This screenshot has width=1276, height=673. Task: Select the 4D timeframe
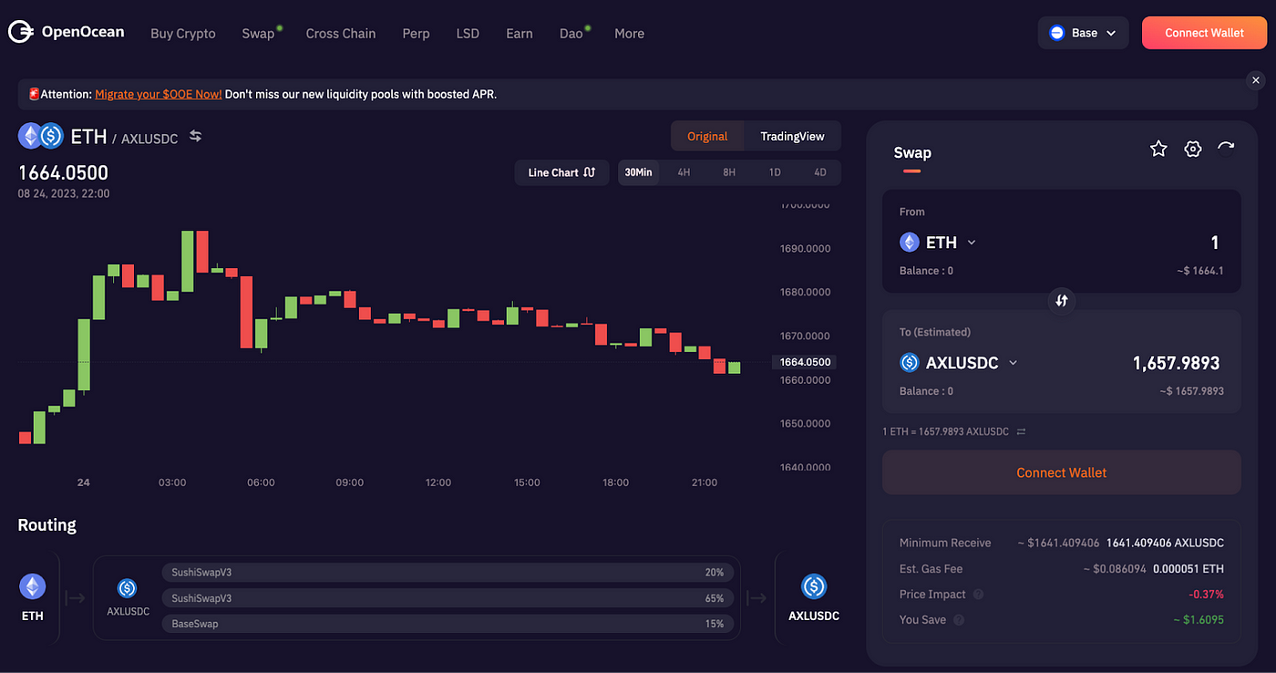pyautogui.click(x=820, y=172)
